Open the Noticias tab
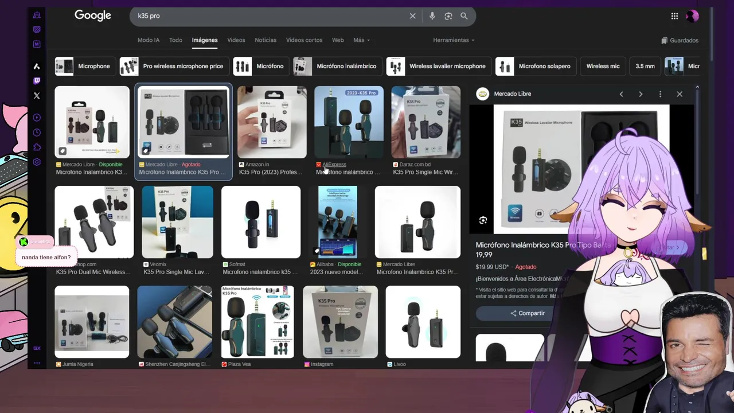Screen dimensions: 734x413 pyautogui.click(x=266, y=40)
